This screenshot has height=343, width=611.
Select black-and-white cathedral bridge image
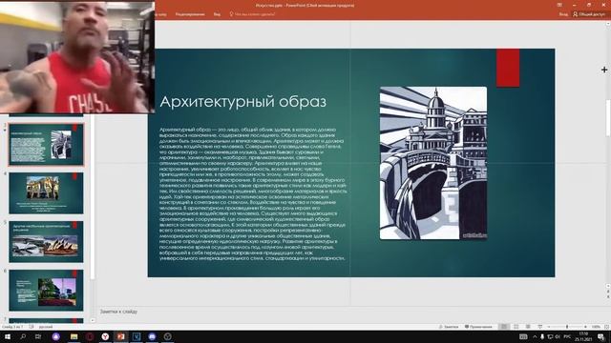[433, 163]
